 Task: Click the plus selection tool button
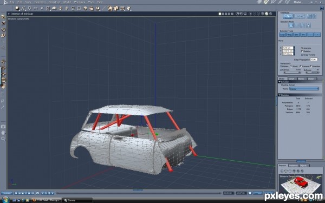(x=317, y=35)
